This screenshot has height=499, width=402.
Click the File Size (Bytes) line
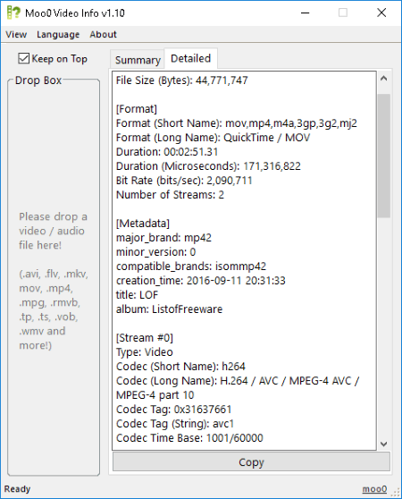181,80
